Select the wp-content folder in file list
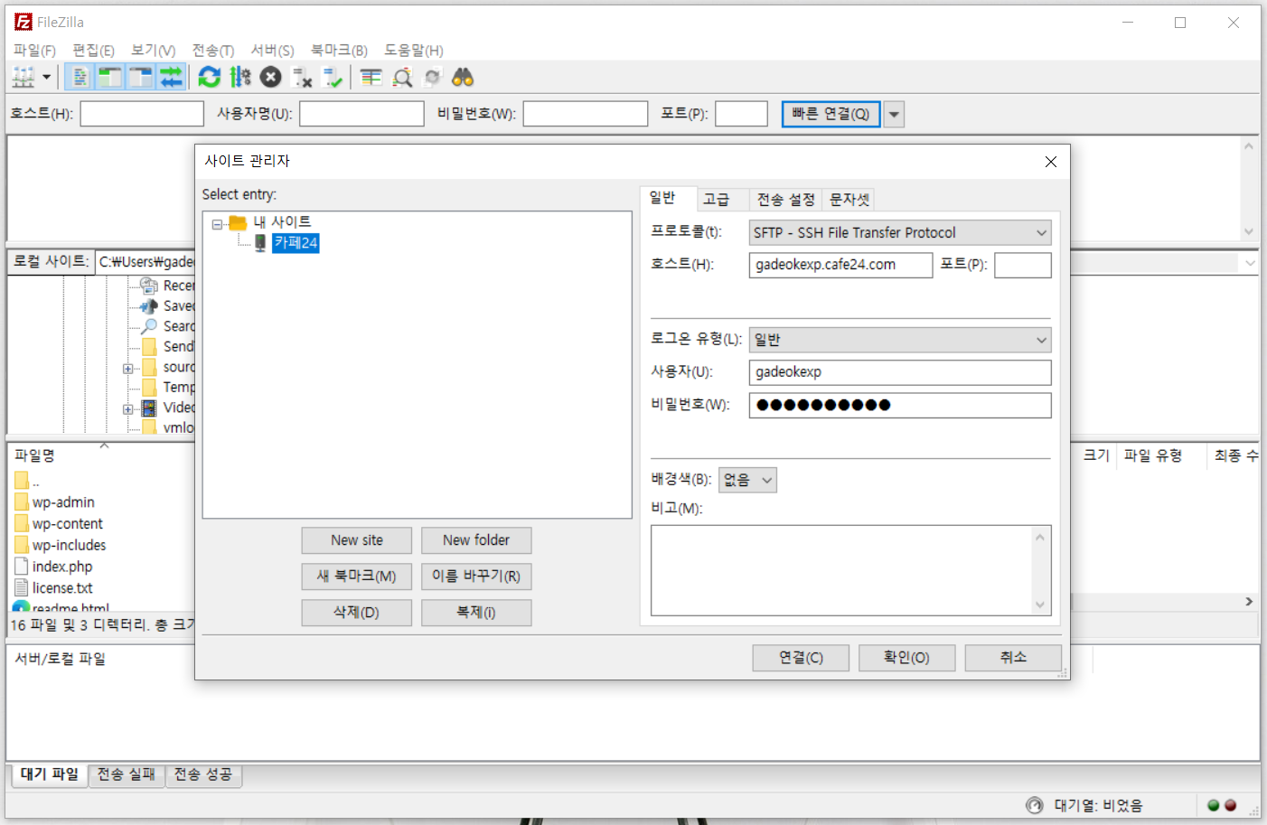 (68, 524)
